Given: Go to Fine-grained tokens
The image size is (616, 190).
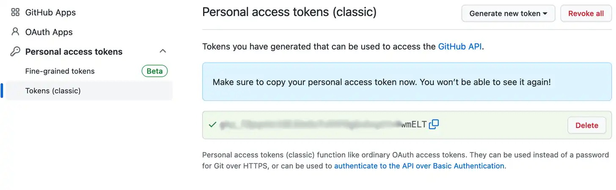Looking at the screenshot, I should point(60,71).
